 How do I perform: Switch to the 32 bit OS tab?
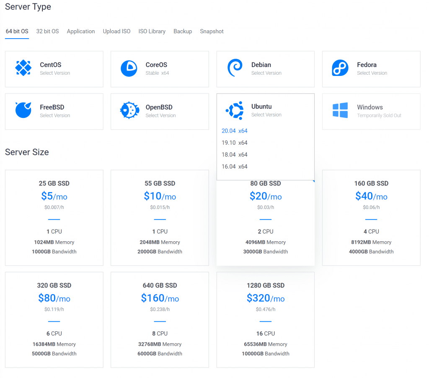pyautogui.click(x=47, y=31)
